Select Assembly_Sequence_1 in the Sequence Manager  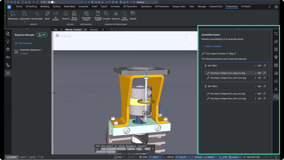(30, 50)
